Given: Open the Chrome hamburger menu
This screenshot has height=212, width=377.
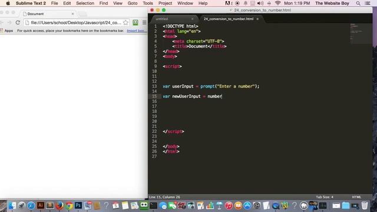Looking at the screenshot, I should coord(144,22).
